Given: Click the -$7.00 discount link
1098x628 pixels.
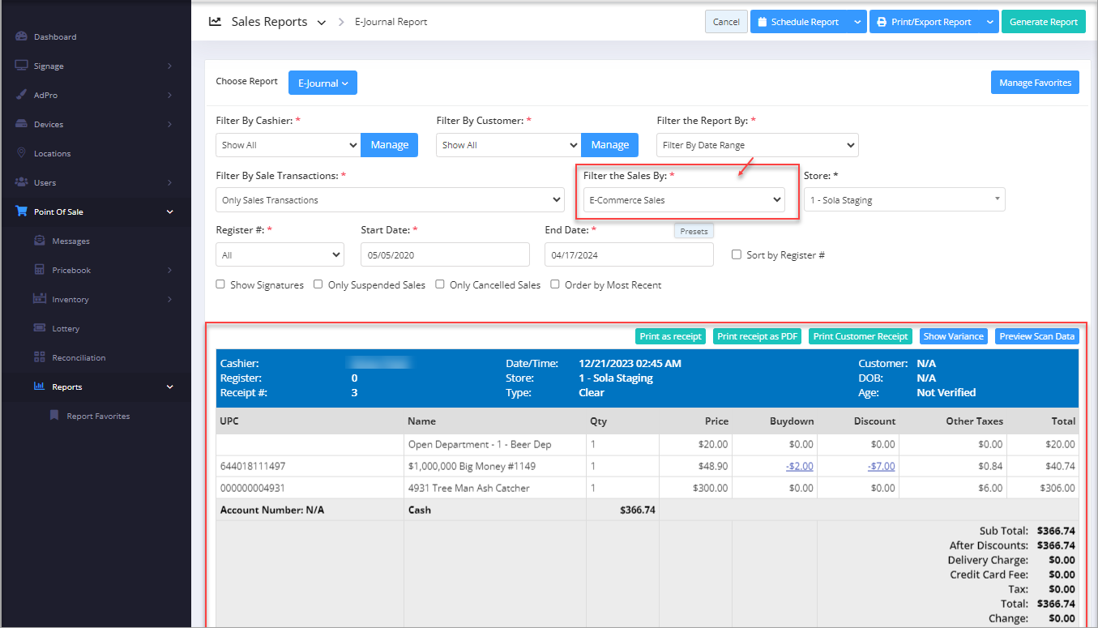Looking at the screenshot, I should pos(881,466).
